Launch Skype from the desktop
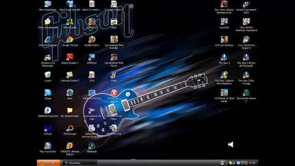The image size is (295, 166). pos(48,92)
